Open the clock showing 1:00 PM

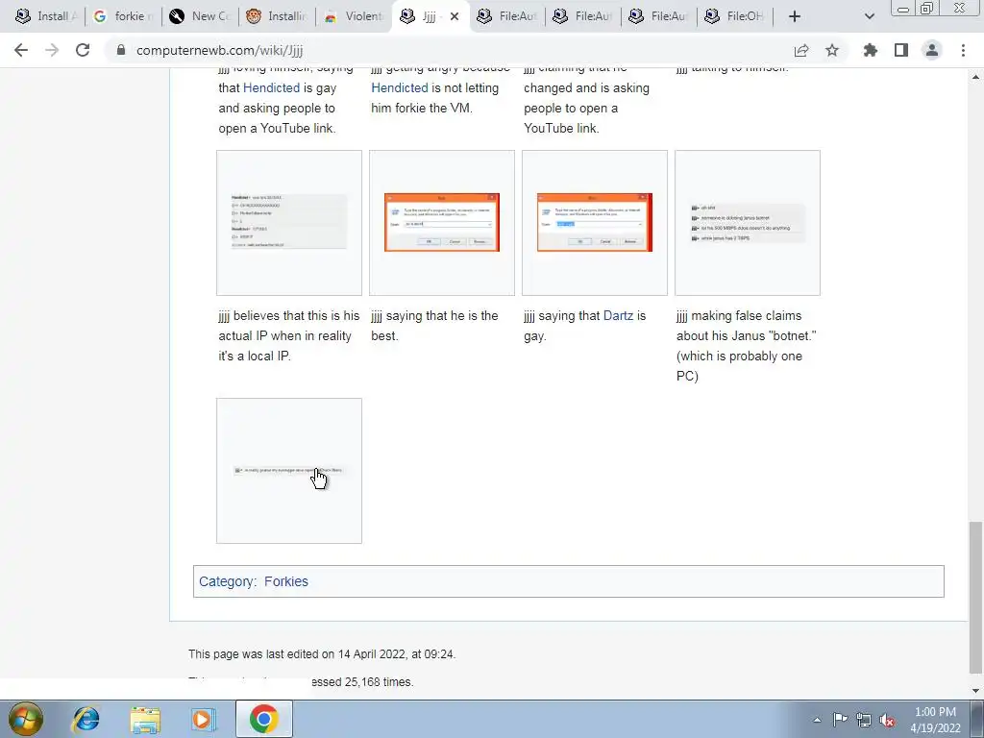pyautogui.click(x=935, y=720)
